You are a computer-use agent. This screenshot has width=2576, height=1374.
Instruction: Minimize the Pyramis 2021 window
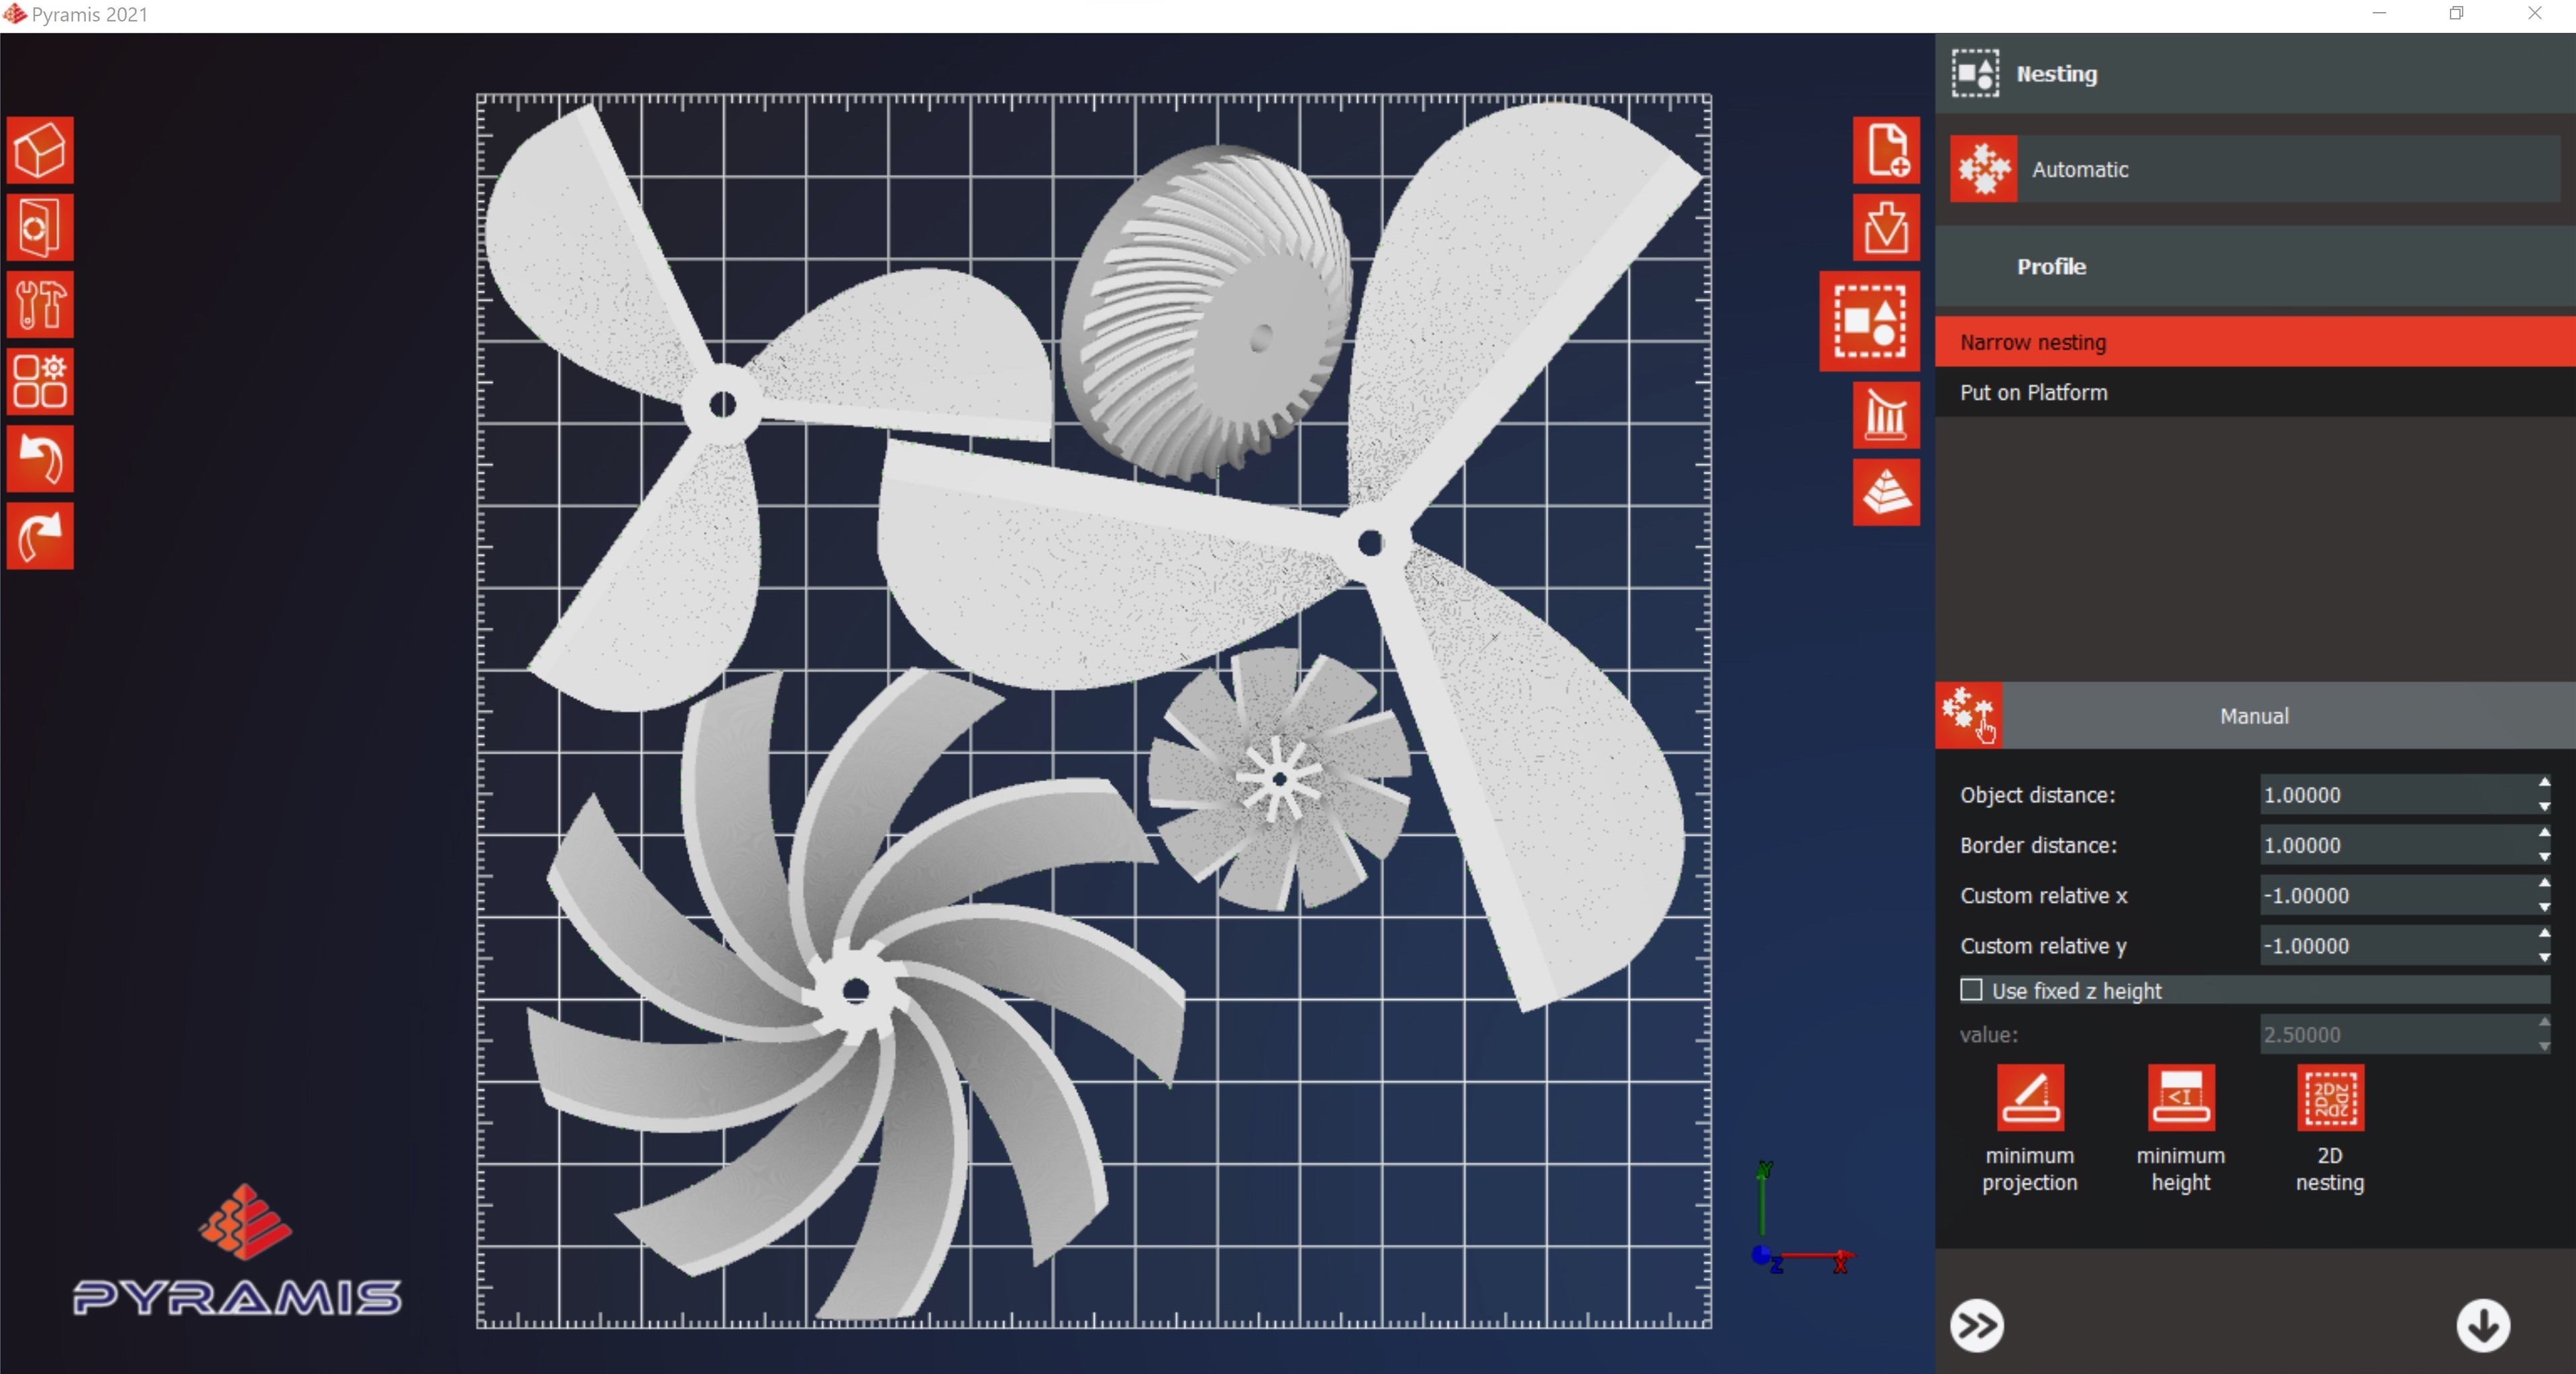pyautogui.click(x=2379, y=13)
